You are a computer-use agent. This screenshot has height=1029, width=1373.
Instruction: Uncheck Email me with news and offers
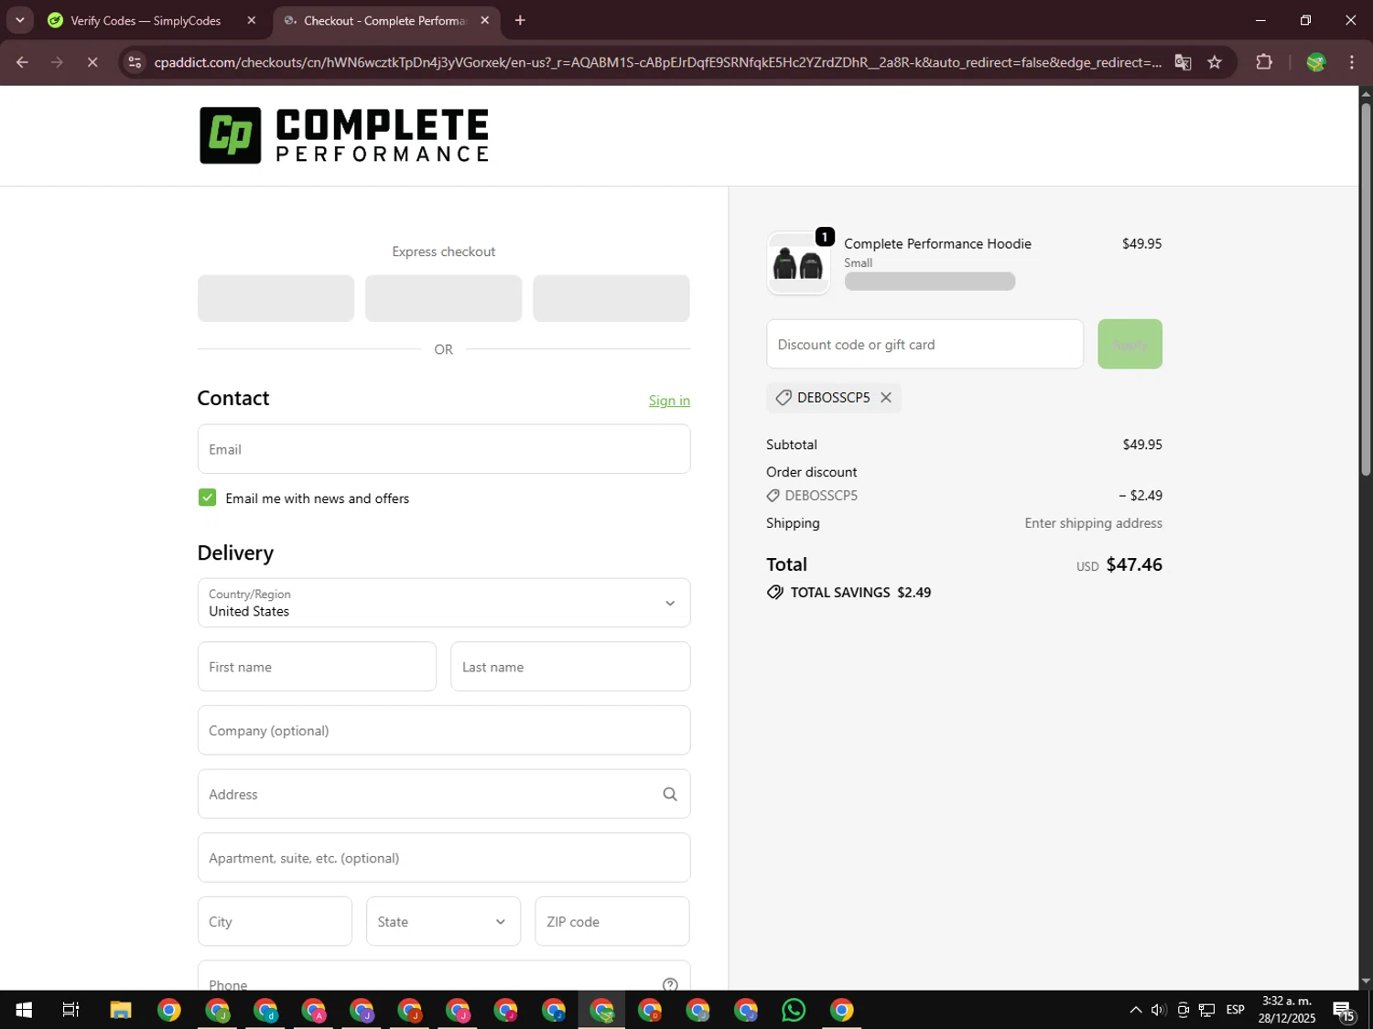[208, 498]
